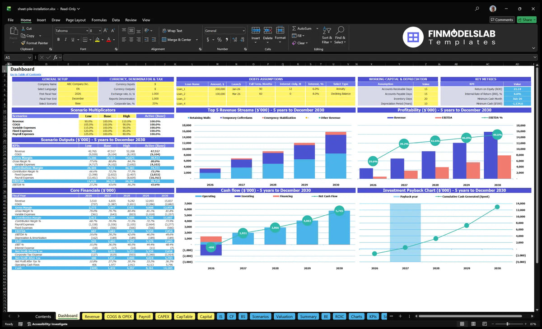This screenshot has height=329, width=542.
Task: Click the Insert Function fx icon
Action: 55,57
